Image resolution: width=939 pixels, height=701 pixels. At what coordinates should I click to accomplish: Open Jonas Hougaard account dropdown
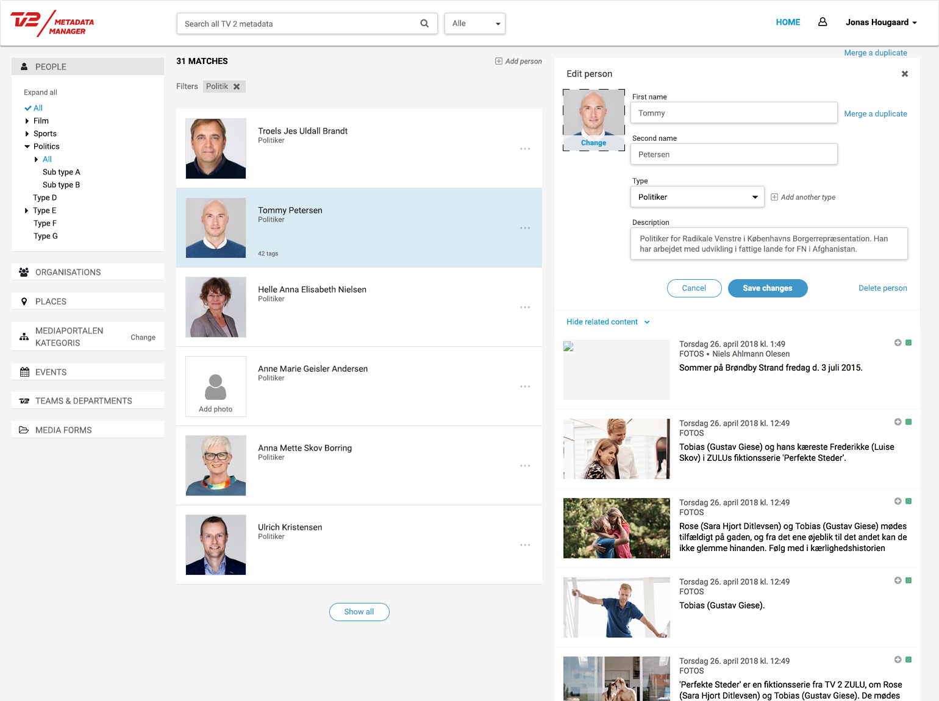pos(881,22)
